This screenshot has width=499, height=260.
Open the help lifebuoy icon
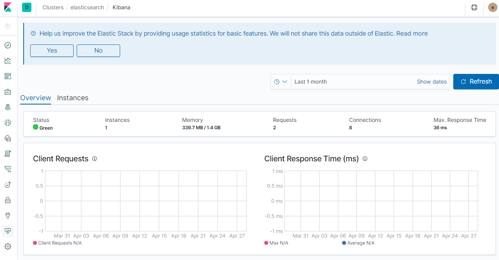(x=474, y=7)
